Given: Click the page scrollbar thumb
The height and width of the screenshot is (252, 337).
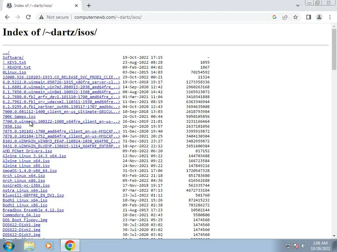Looking at the screenshot, I should pos(334,49).
